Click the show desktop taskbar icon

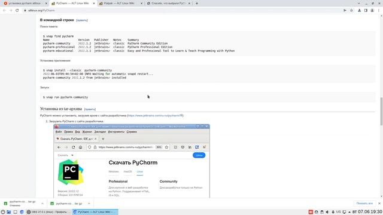click(x=15, y=212)
